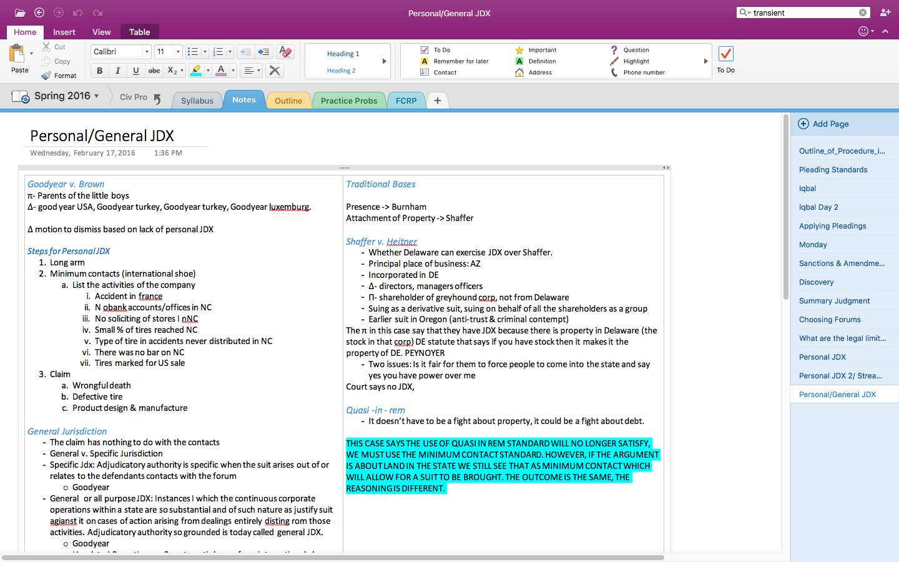The width and height of the screenshot is (899, 562).
Task: Switch to the Insert ribbon tab
Action: [64, 32]
